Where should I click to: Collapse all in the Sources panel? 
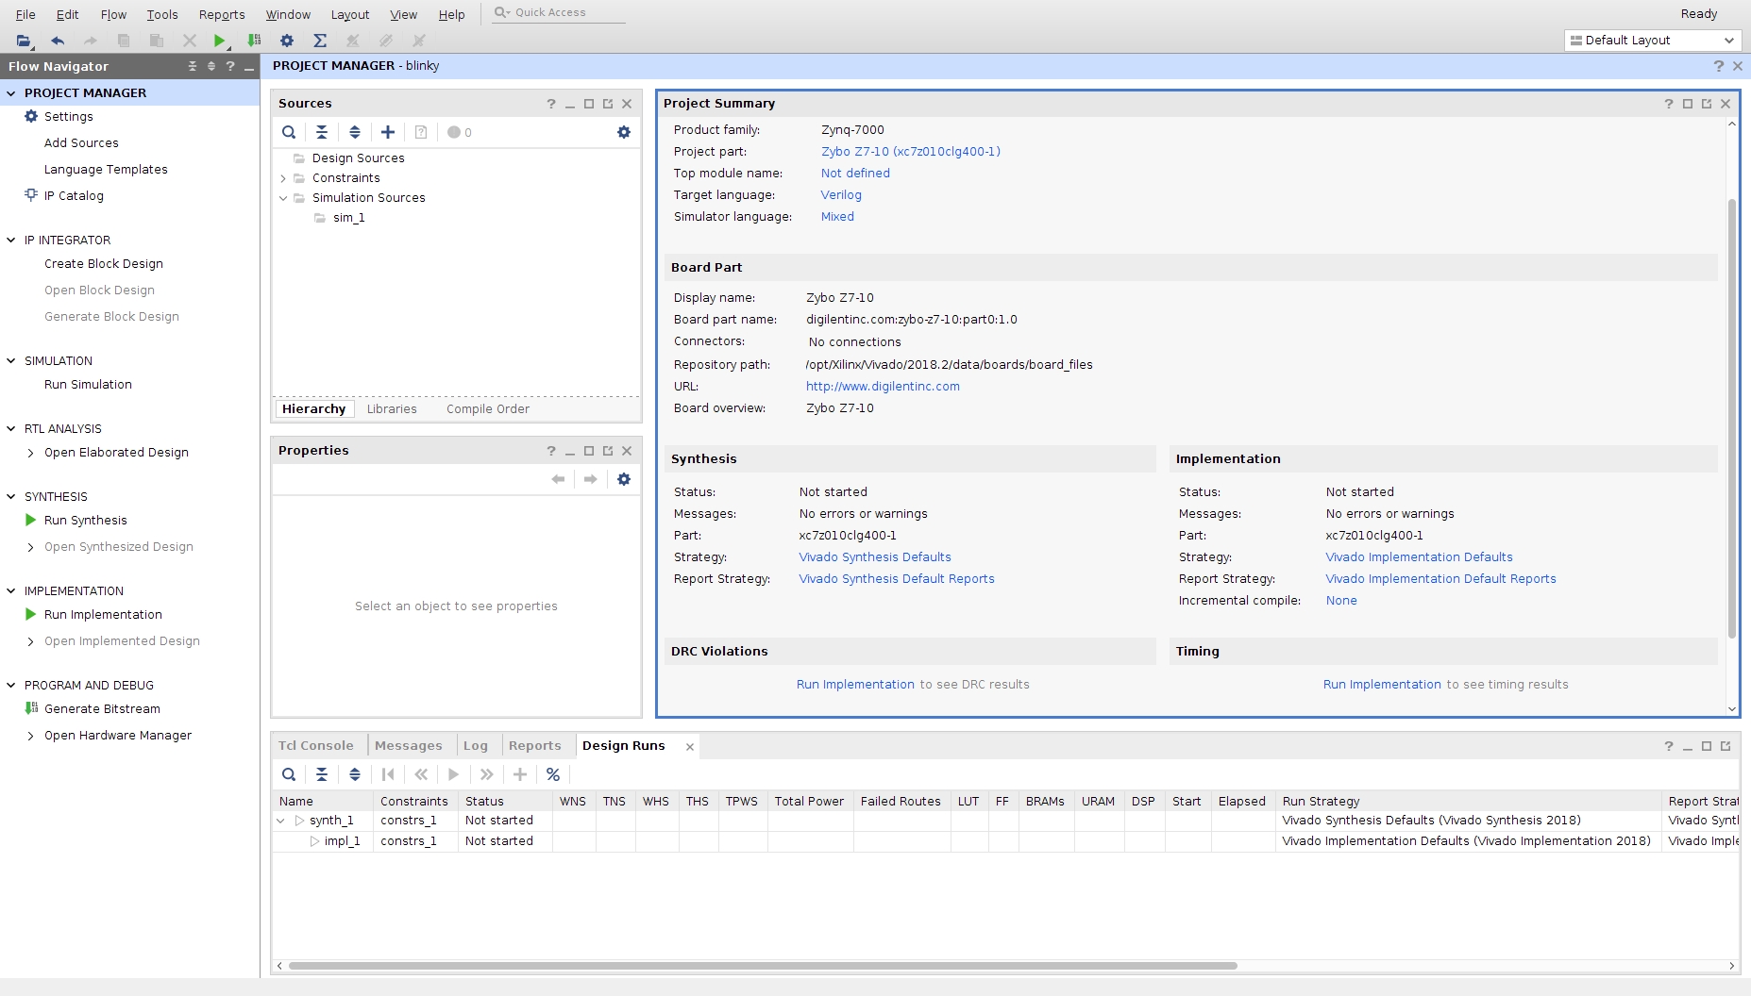pos(322,132)
